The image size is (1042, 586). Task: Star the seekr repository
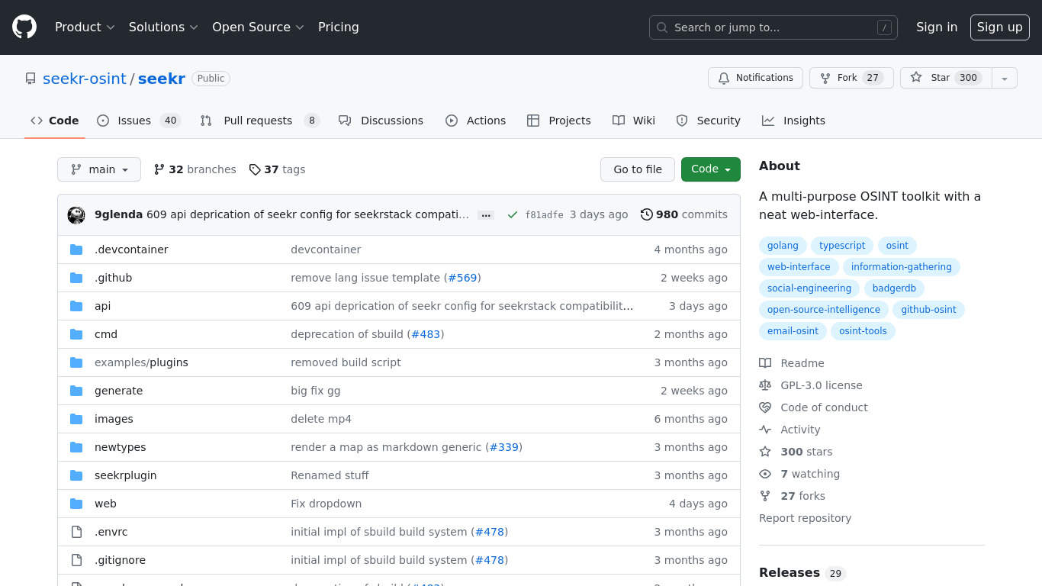point(946,78)
